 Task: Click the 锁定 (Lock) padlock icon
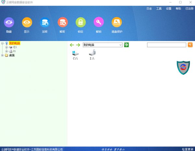click(x=81, y=22)
